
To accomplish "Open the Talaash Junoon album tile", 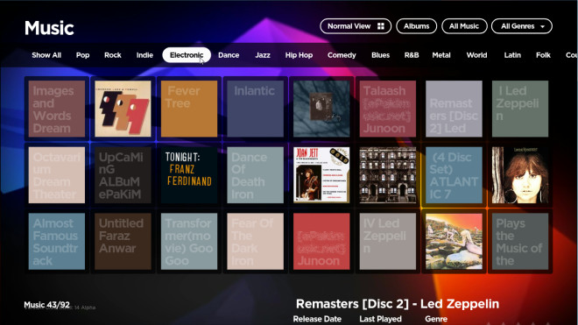I will (388, 109).
